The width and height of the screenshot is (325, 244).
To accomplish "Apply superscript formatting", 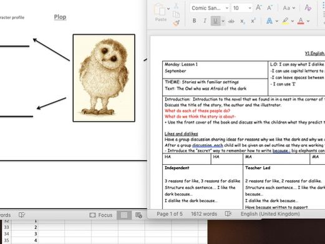I will point(253,21).
